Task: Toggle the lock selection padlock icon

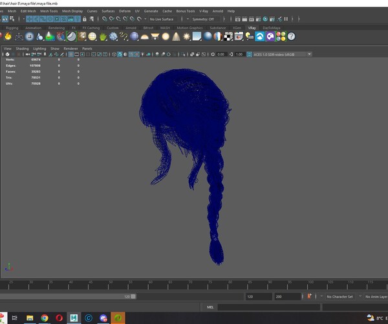Action: (x=84, y=19)
